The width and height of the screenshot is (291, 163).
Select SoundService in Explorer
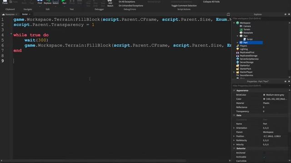coord(246,76)
